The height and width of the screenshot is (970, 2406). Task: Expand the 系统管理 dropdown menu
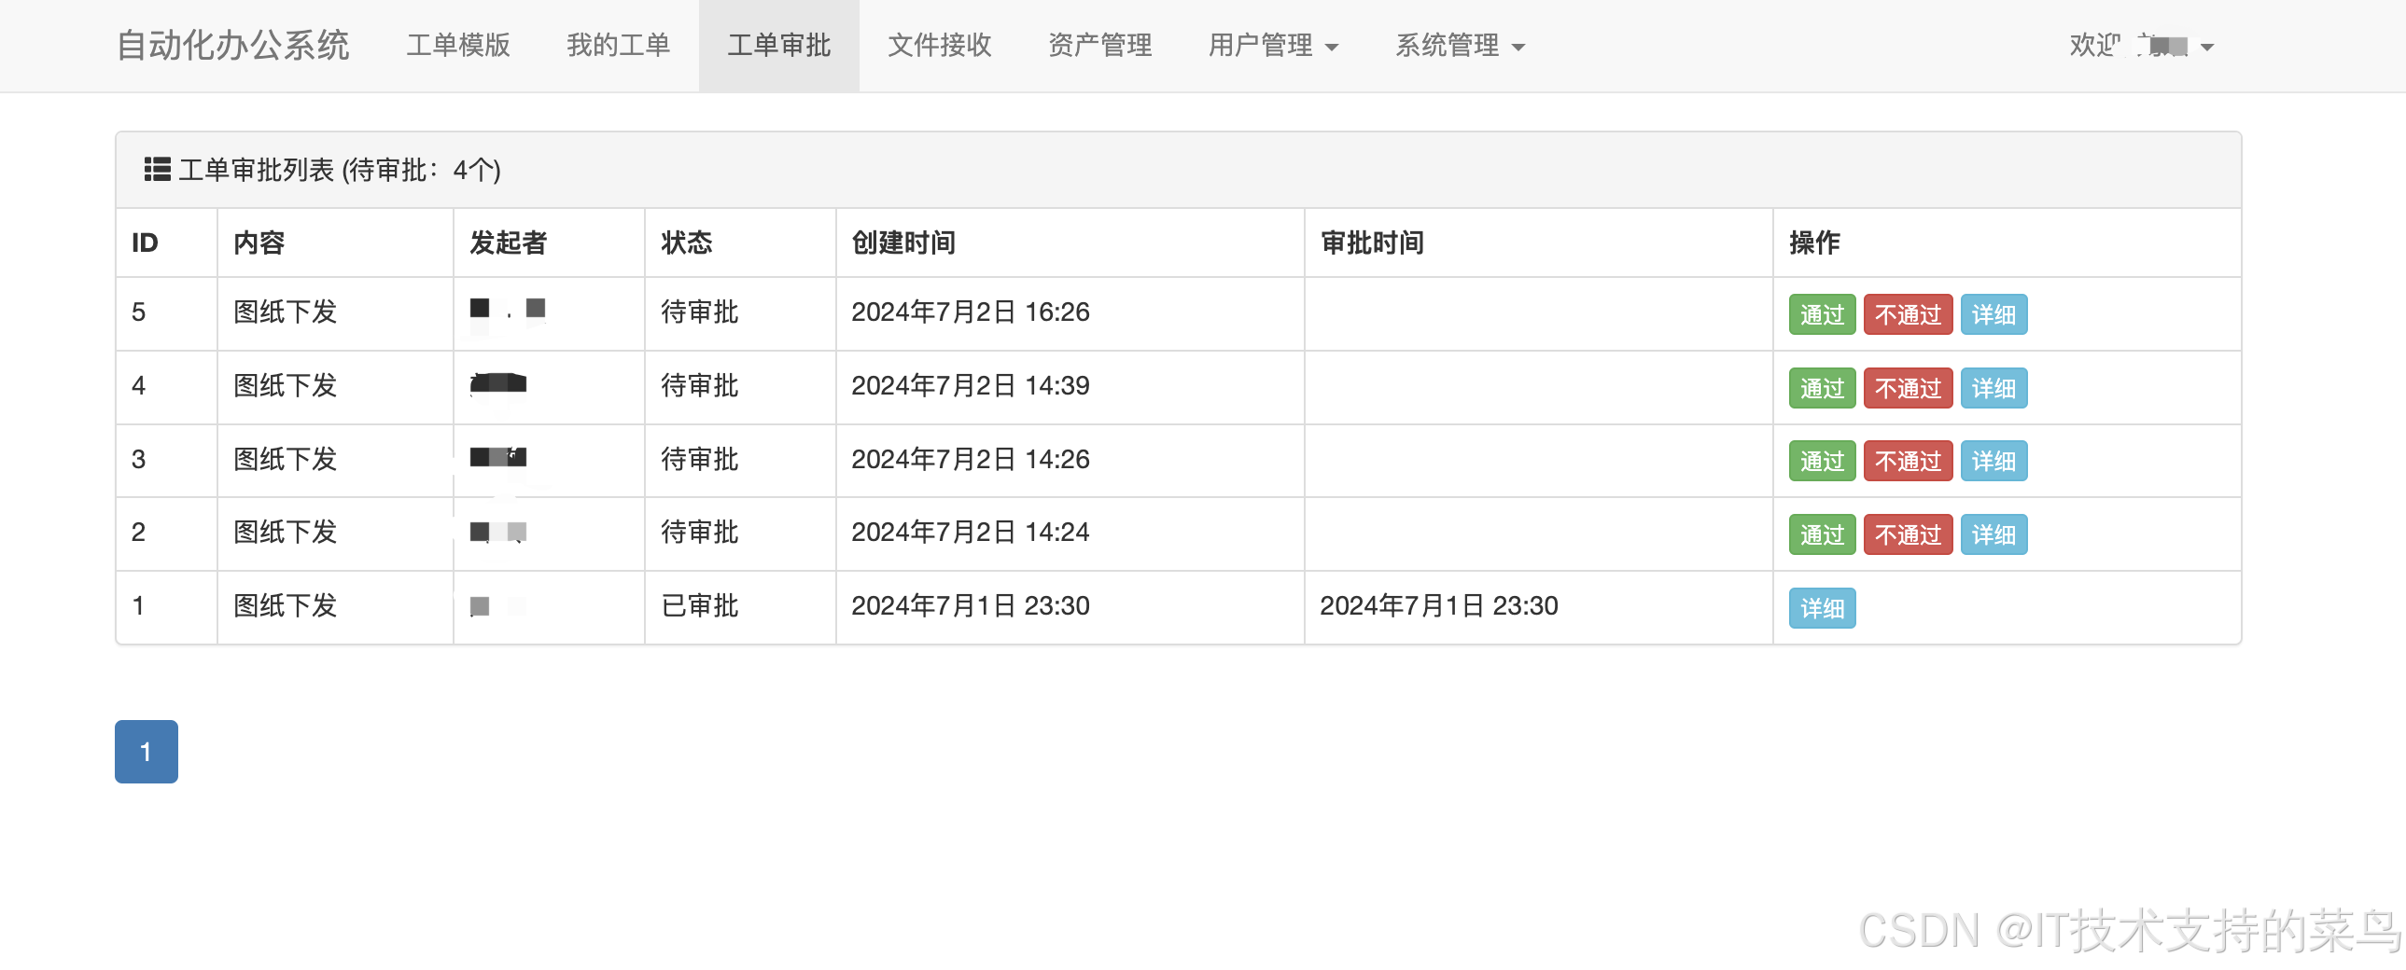[x=1460, y=46]
